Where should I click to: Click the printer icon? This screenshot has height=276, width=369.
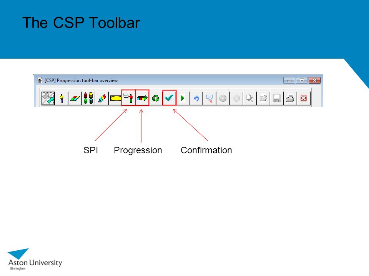coord(290,98)
